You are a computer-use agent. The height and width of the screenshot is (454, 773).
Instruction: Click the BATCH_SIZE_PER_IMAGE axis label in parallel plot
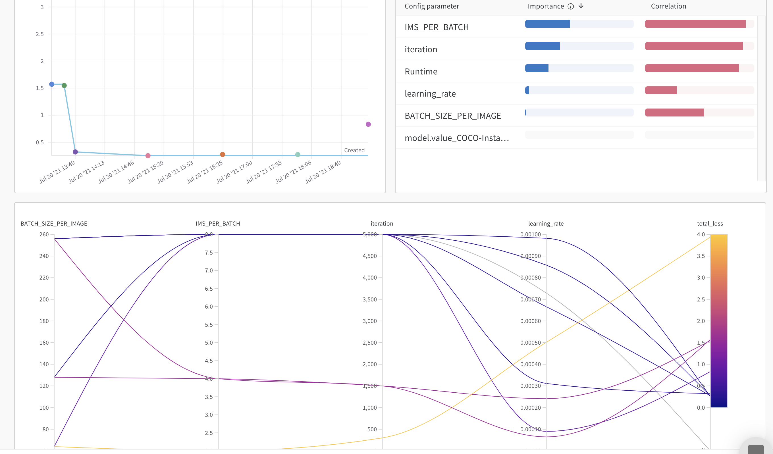[54, 224]
